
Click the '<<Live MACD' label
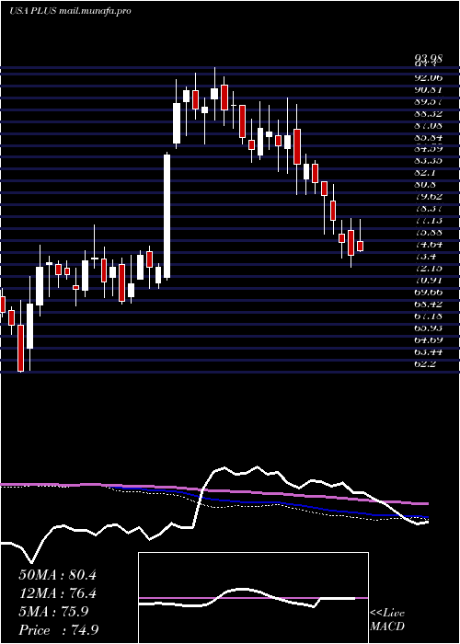pyautogui.click(x=387, y=620)
